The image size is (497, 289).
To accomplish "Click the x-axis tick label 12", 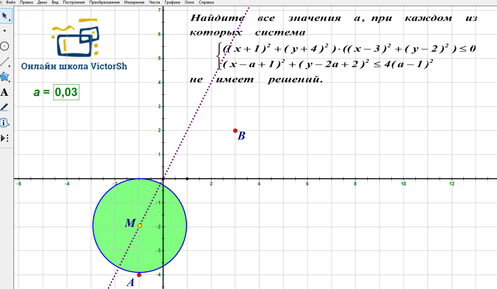I will click(x=451, y=184).
